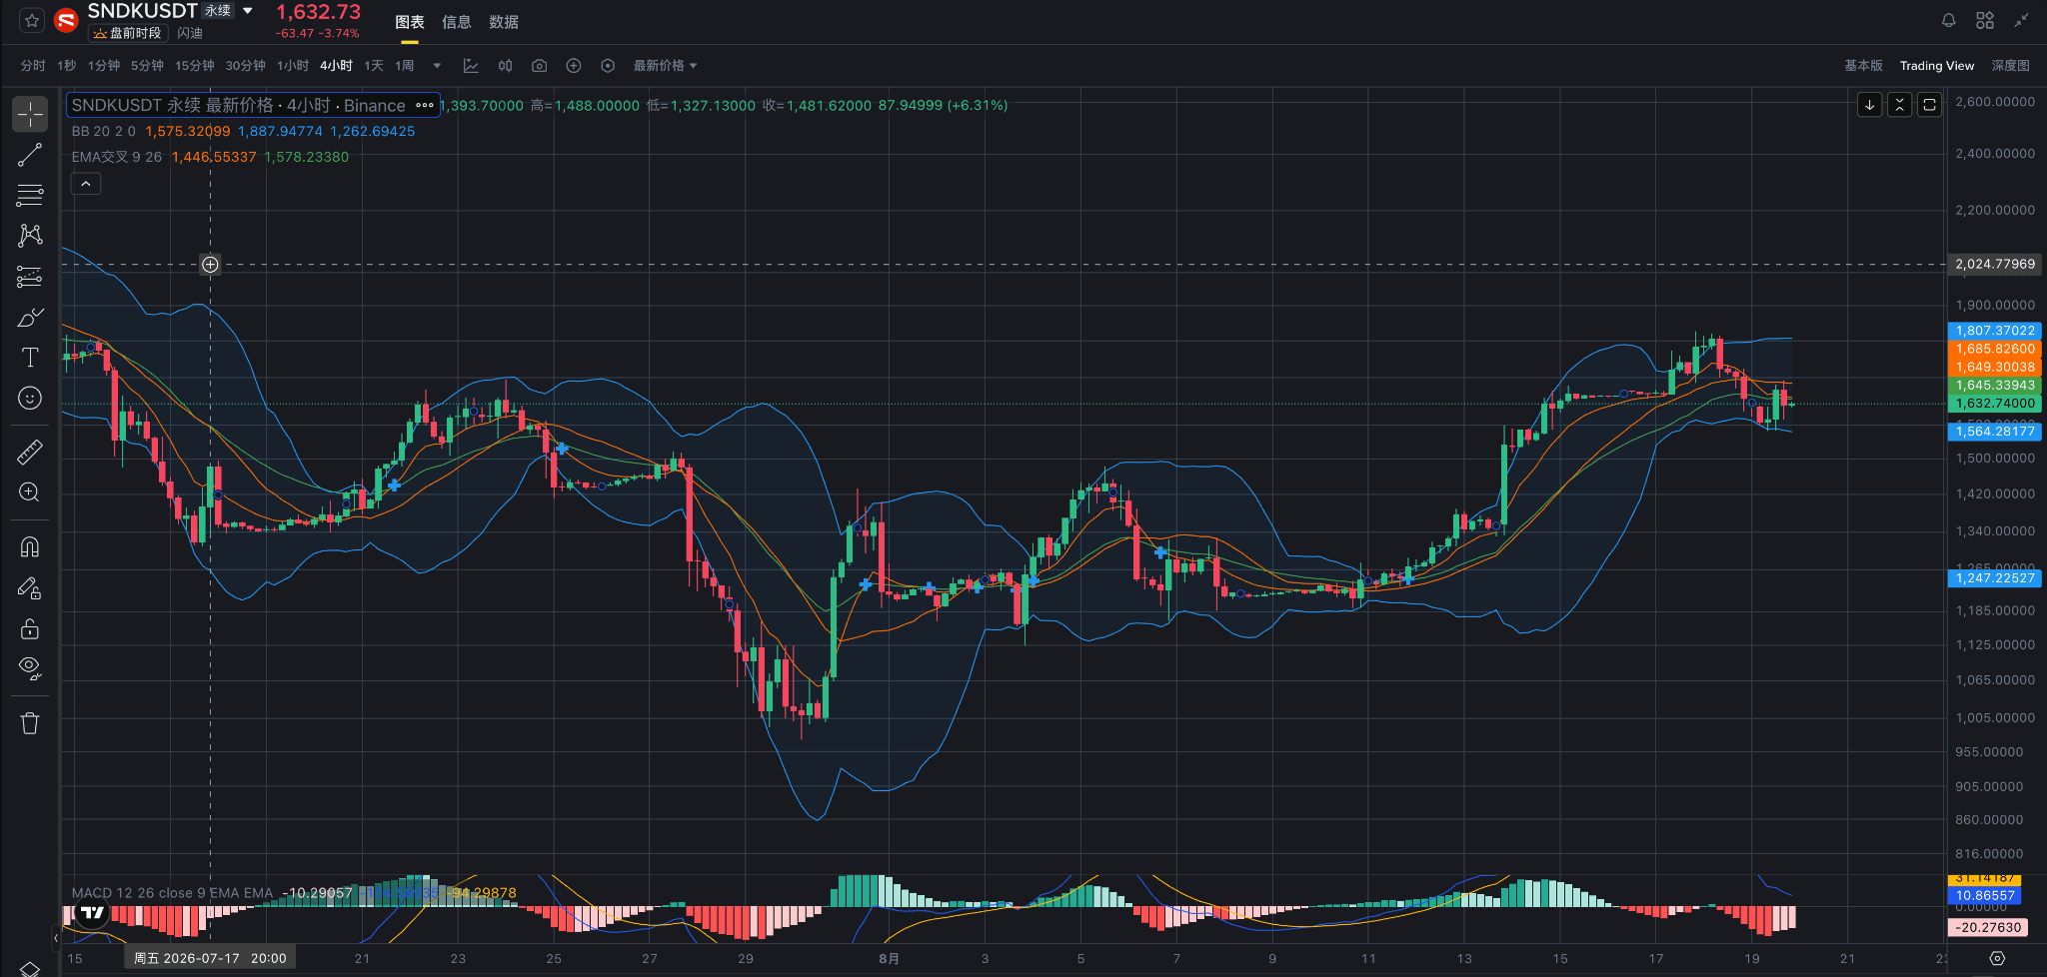Click crosshair plus button on price line
The height and width of the screenshot is (977, 2047).
tap(210, 265)
